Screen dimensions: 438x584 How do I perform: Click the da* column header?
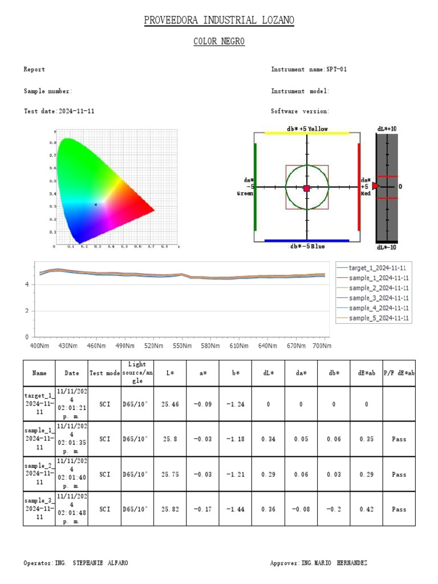tap(301, 373)
